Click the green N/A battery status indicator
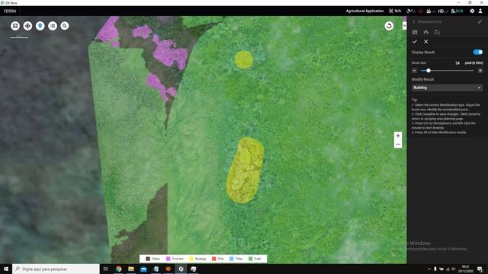This screenshot has height=274, width=488. [x=457, y=11]
